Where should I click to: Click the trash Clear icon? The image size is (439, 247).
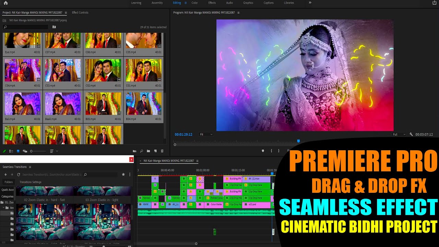click(162, 151)
